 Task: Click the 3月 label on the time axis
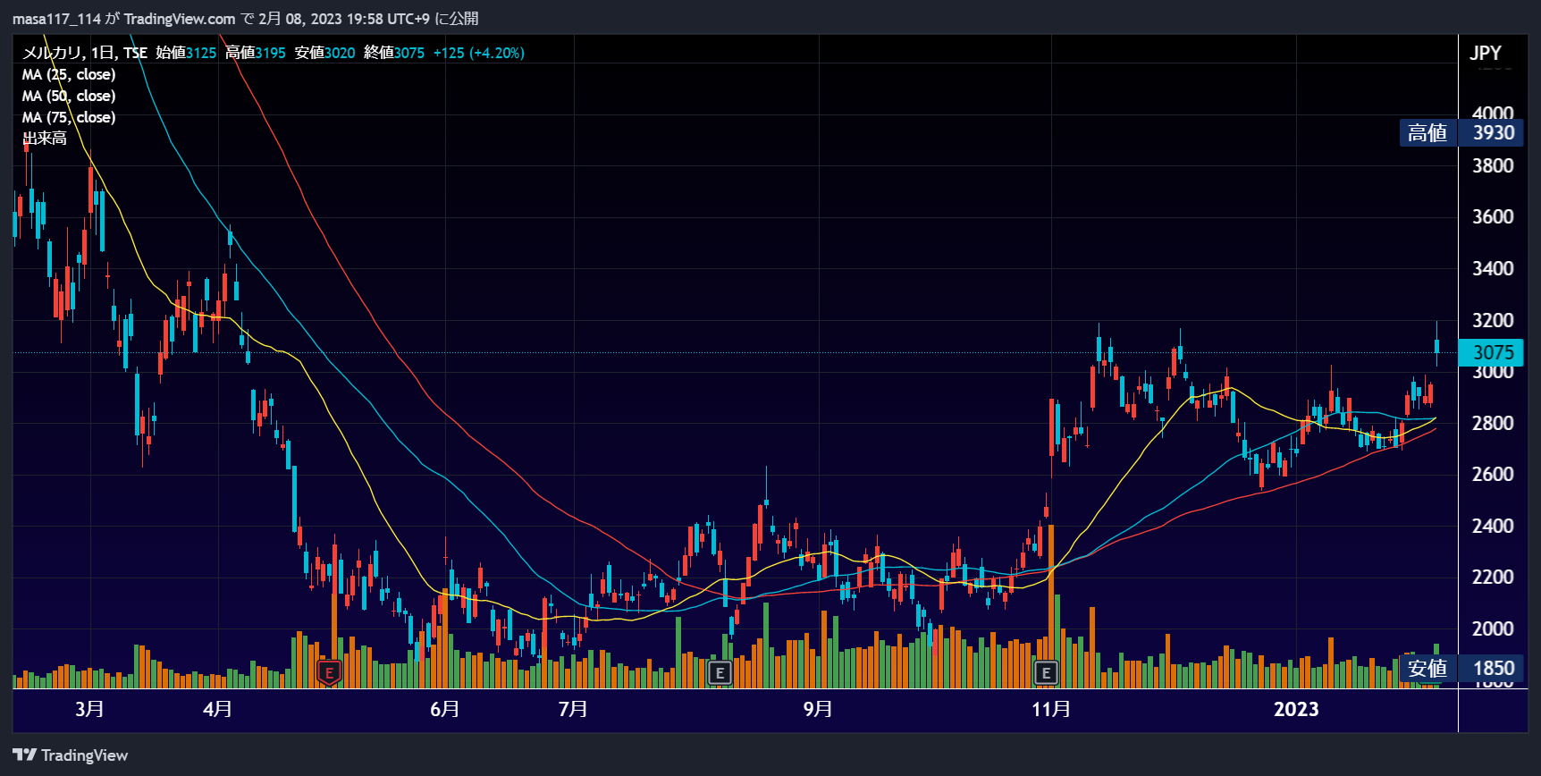[89, 709]
